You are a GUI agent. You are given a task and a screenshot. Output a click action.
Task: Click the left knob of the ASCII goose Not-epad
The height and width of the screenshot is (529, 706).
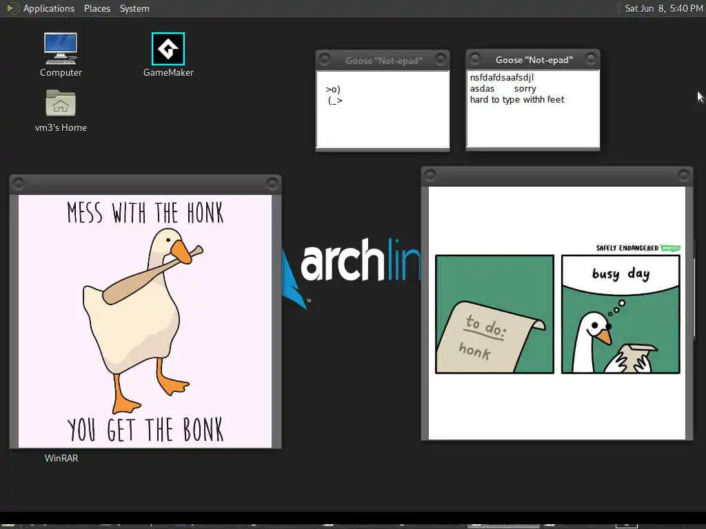[x=325, y=59]
